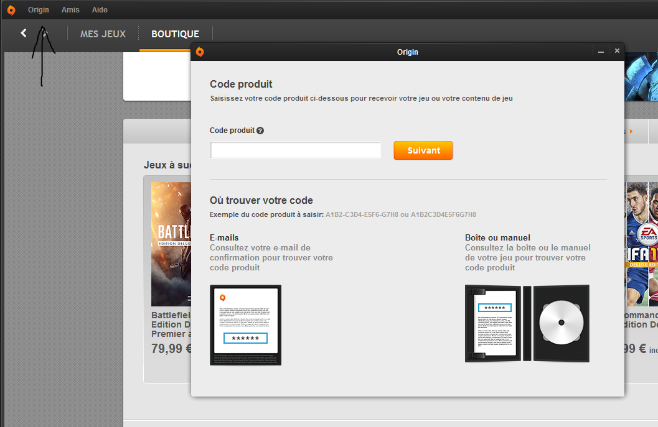The width and height of the screenshot is (658, 427).
Task: Focus the Code produit input field
Action: point(296,150)
